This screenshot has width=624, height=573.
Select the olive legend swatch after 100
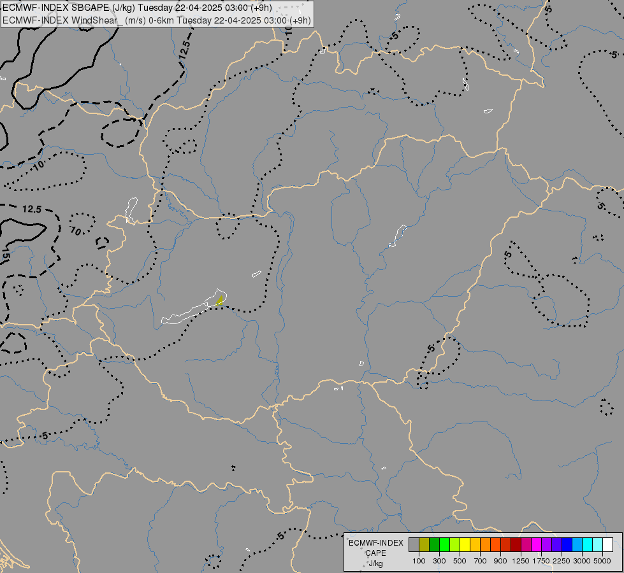(x=424, y=544)
